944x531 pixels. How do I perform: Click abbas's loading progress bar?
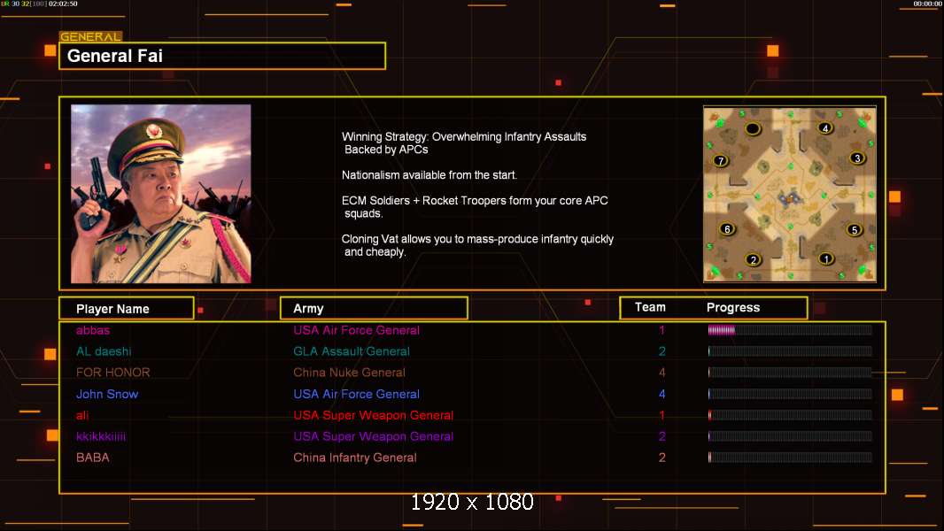pos(790,329)
